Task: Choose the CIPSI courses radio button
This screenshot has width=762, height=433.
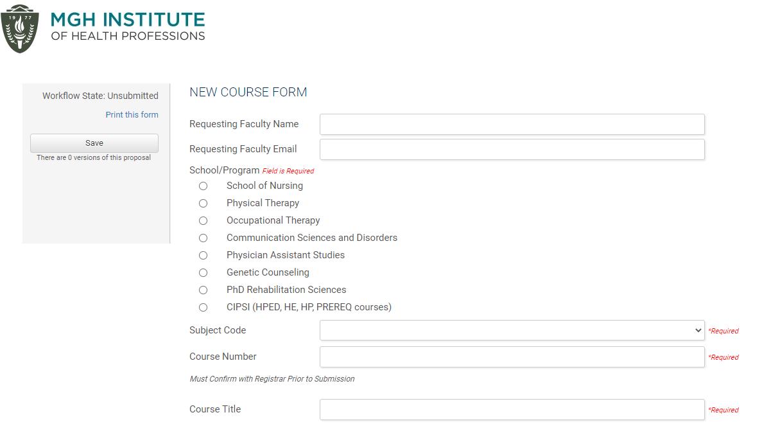Action: tap(203, 307)
